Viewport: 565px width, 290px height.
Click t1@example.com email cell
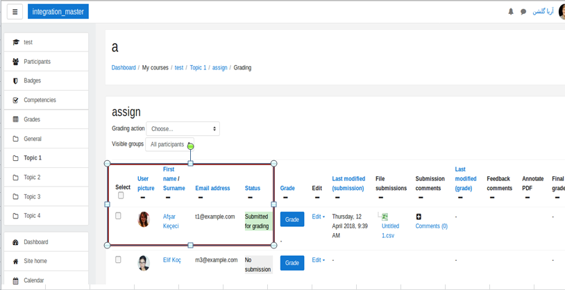pyautogui.click(x=215, y=216)
